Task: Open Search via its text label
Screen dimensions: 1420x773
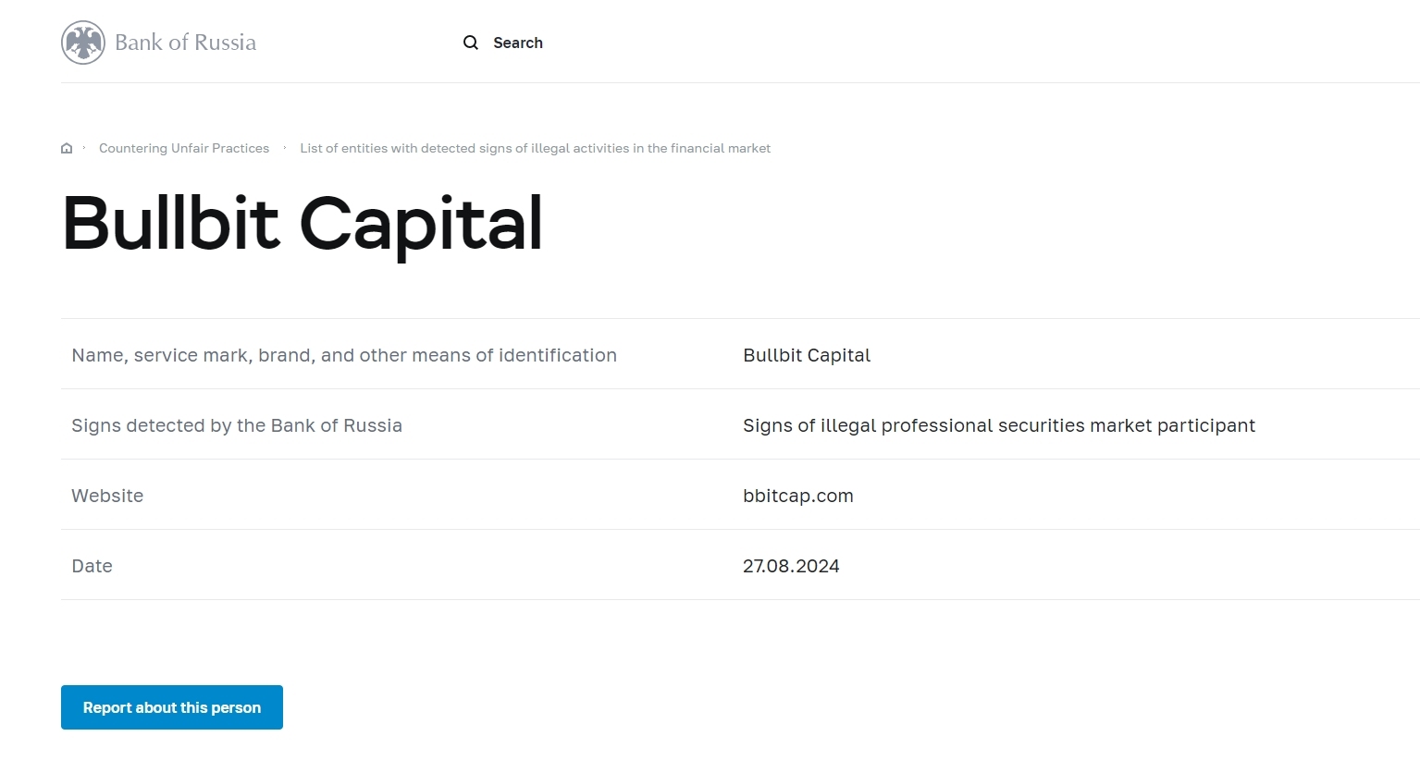Action: (x=518, y=43)
